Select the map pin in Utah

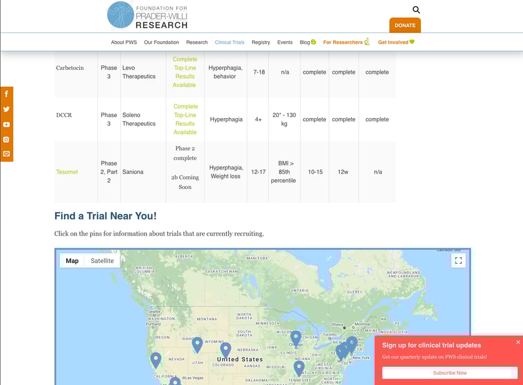click(197, 344)
